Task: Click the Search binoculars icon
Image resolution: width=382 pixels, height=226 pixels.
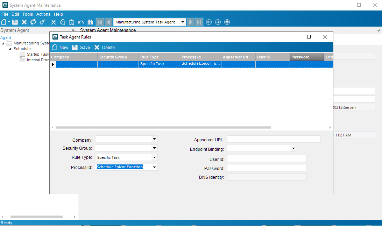Action: (x=90, y=22)
